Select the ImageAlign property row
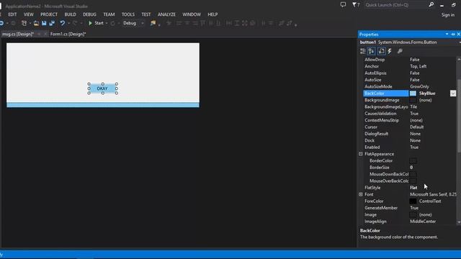 pyautogui.click(x=410, y=222)
